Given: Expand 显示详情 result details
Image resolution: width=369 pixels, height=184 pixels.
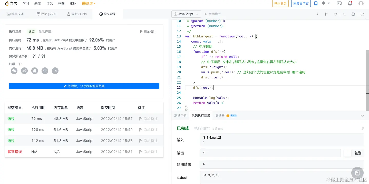Looking at the screenshot, I should click(46, 32).
